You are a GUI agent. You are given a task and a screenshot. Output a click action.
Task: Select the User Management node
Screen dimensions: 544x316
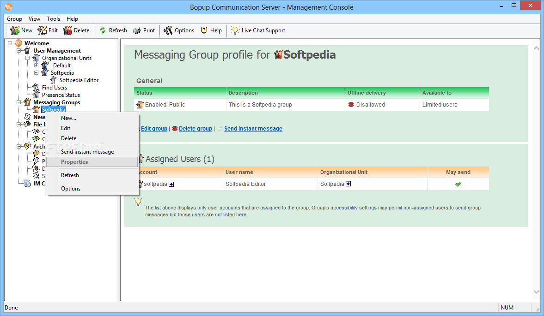pos(57,51)
